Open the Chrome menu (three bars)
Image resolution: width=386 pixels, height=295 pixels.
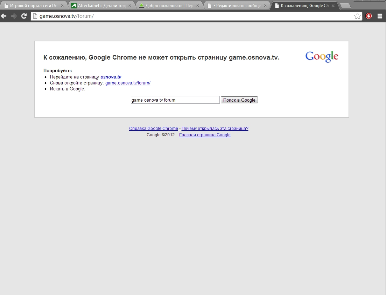(380, 16)
